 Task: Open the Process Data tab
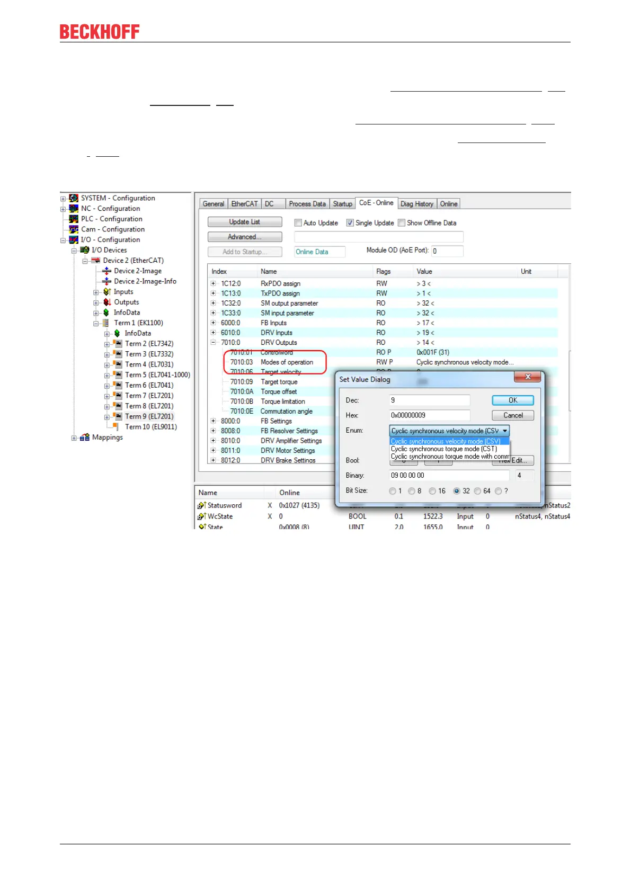pyautogui.click(x=307, y=204)
